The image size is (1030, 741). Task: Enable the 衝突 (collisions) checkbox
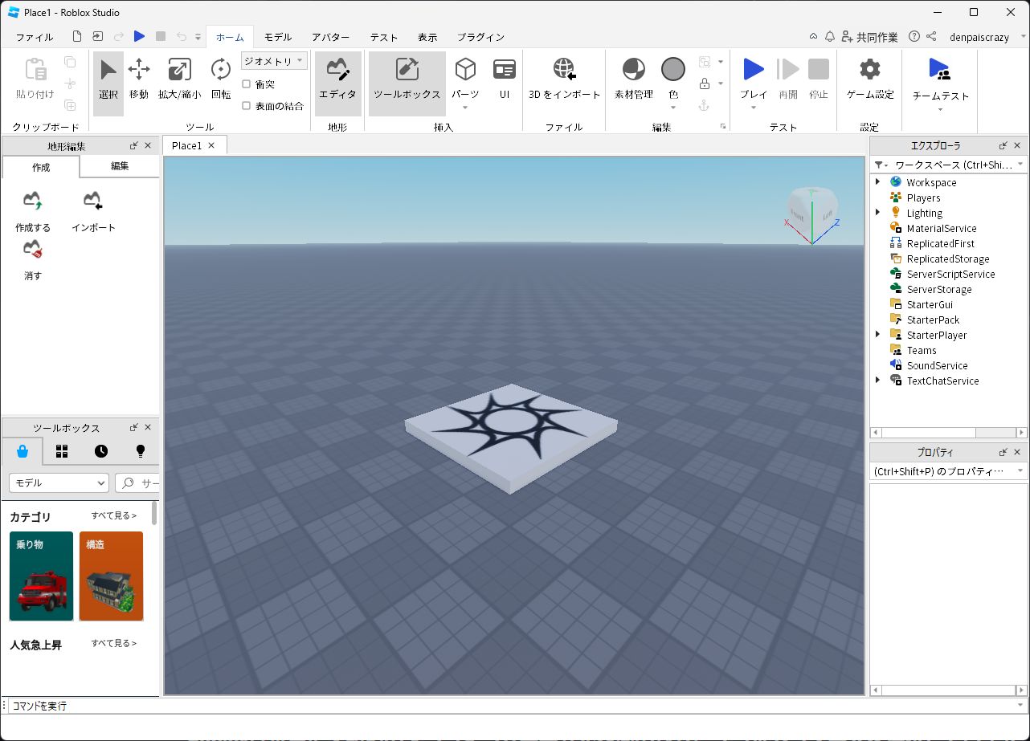coord(246,83)
